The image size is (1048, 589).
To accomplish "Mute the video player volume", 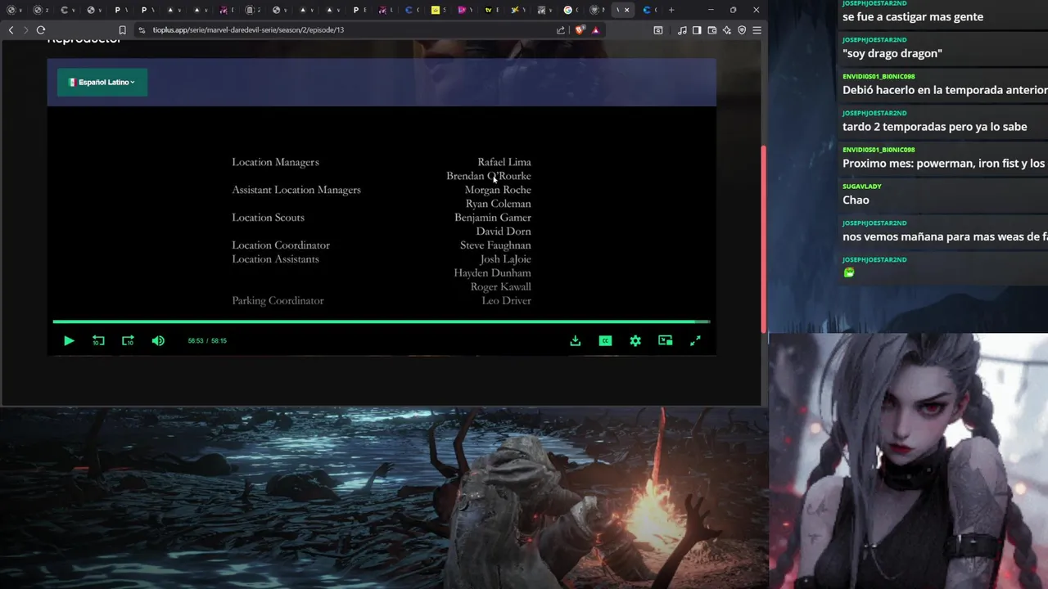I will click(x=158, y=340).
